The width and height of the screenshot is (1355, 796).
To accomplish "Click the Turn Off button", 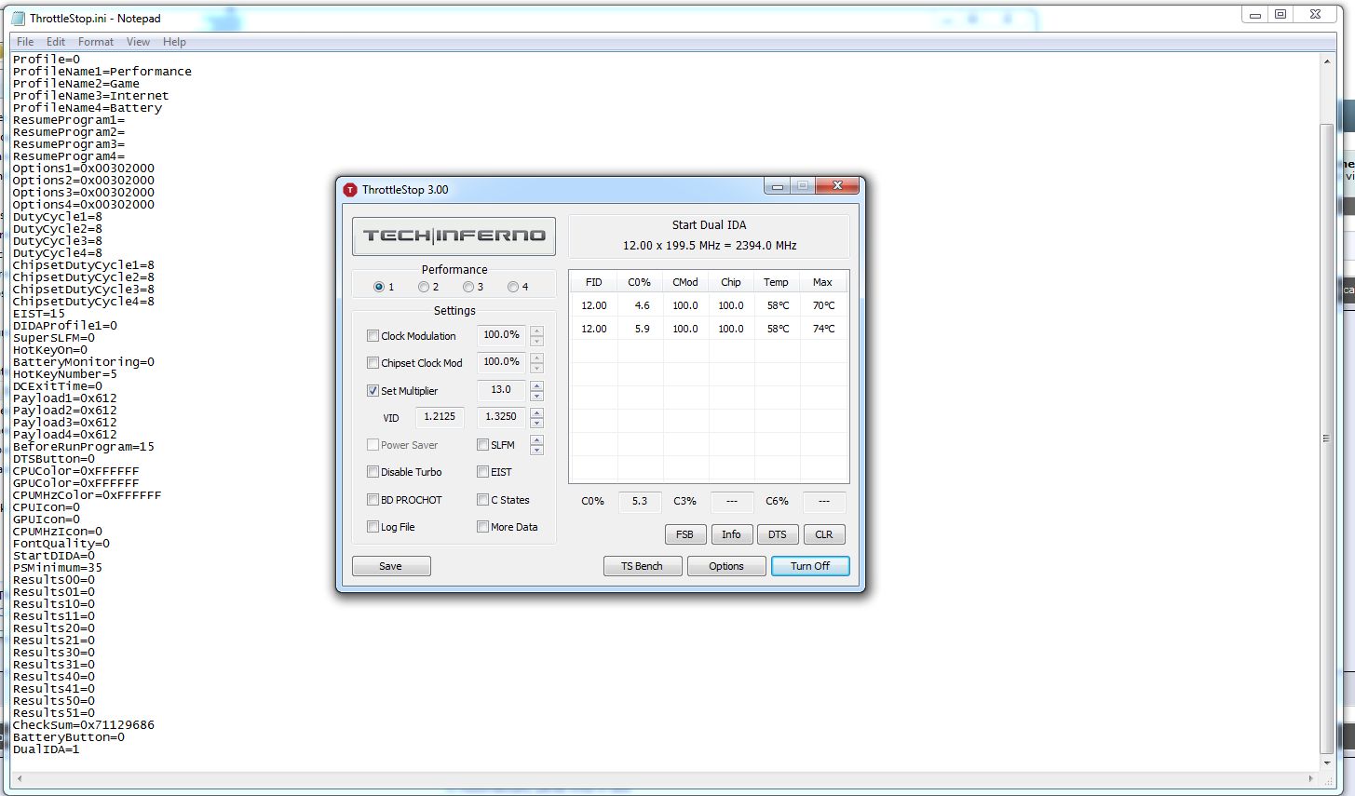I will [810, 566].
